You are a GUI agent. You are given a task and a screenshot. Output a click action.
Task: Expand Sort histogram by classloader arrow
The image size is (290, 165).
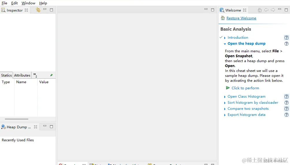(x=225, y=103)
